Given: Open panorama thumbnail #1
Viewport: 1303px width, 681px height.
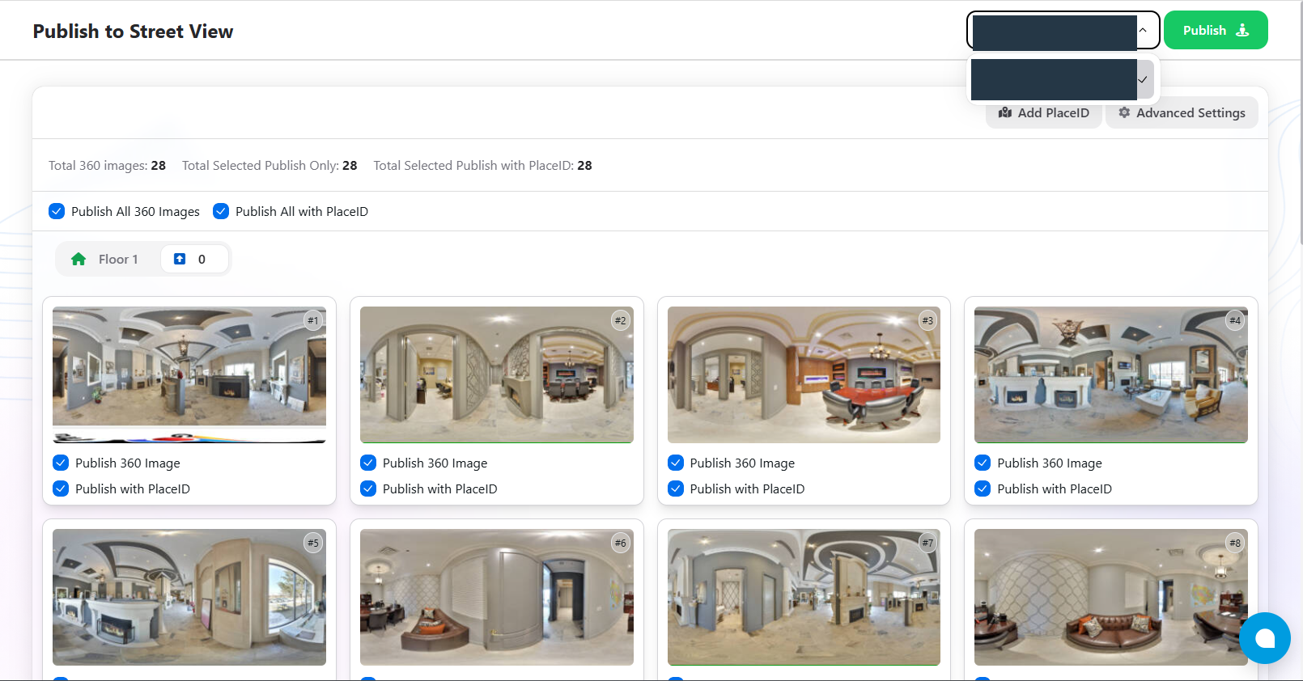Looking at the screenshot, I should [x=189, y=374].
